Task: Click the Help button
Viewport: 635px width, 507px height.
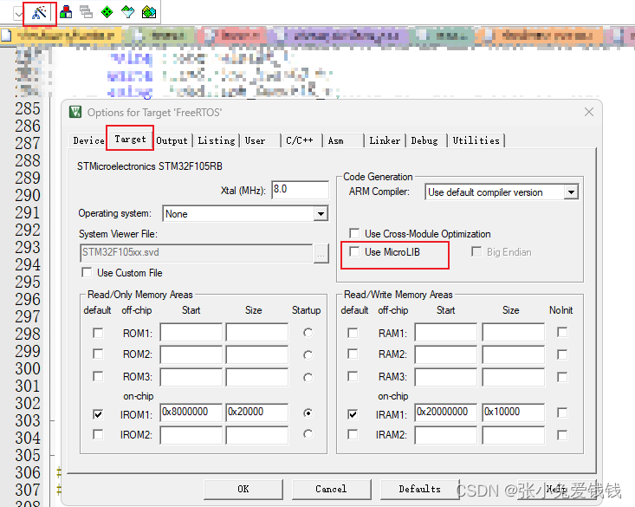Action: coord(557,489)
